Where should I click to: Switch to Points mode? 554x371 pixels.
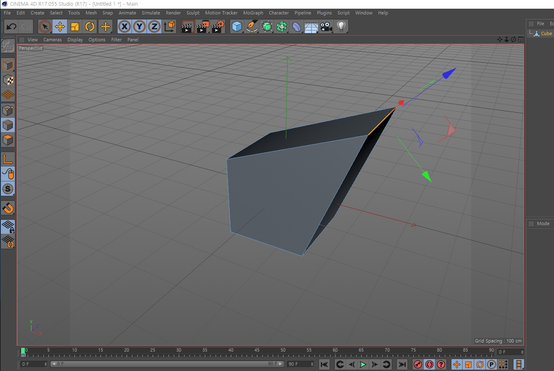(8, 110)
